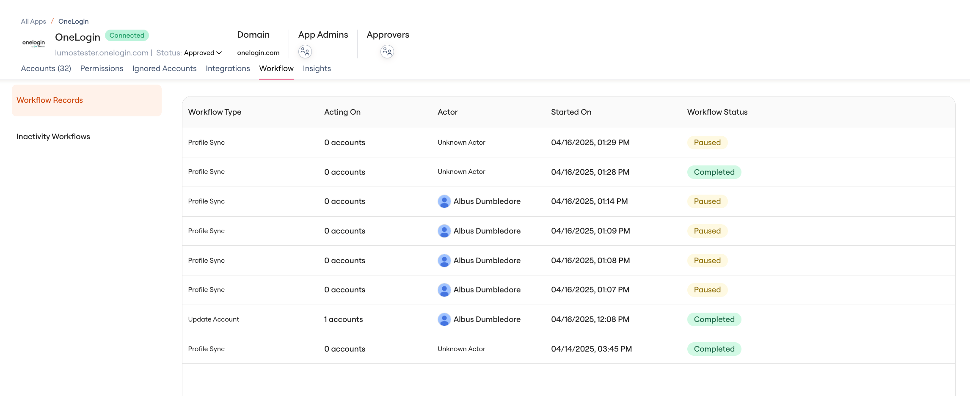Switch to the Accounts (32) tab
Image resolution: width=970 pixels, height=396 pixels.
pos(46,69)
